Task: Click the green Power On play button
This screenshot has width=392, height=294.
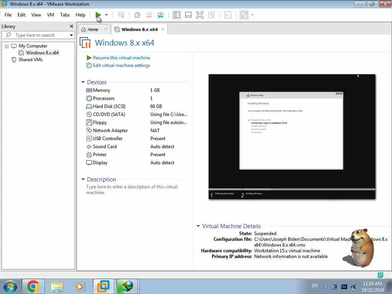Action: click(x=98, y=15)
